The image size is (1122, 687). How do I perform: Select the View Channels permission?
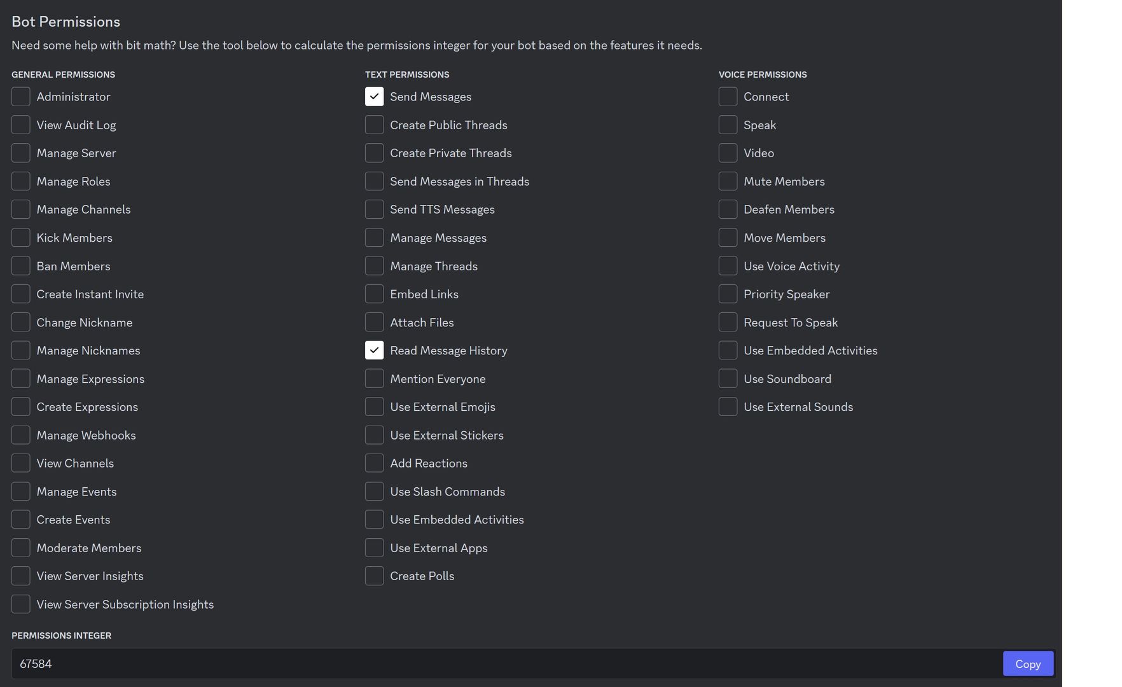pos(21,463)
